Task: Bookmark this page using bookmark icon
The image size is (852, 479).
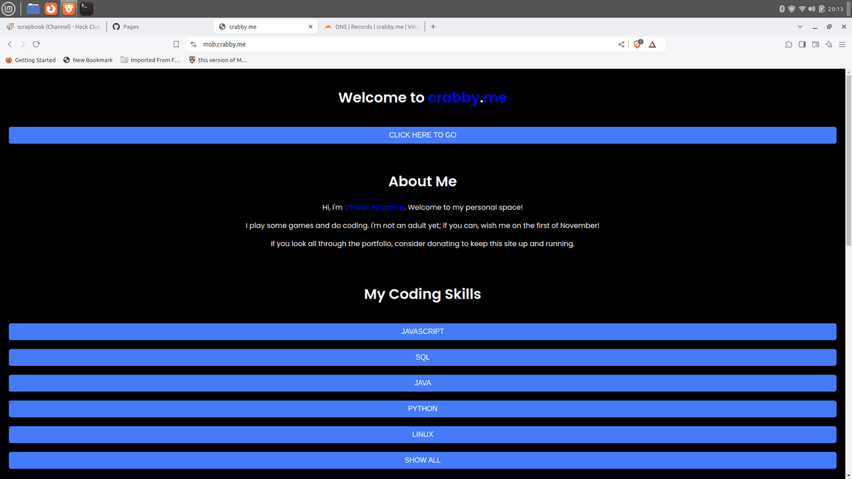Action: coord(176,45)
